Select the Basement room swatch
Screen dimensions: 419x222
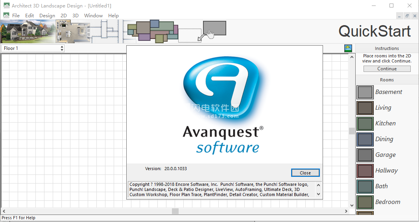pos(365,92)
